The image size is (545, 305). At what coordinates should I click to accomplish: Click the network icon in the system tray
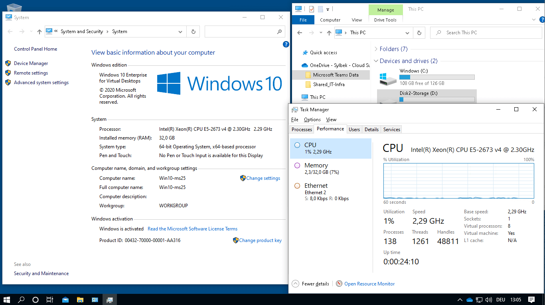point(478,299)
